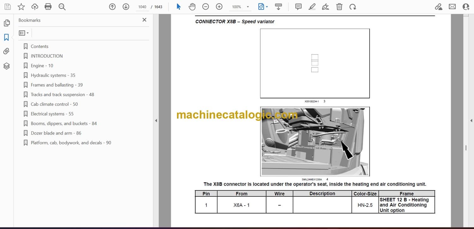This screenshot has width=474, height=229.
Task: Jump to Hydraulic systems - 35 bookmark
Action: [x=53, y=75]
